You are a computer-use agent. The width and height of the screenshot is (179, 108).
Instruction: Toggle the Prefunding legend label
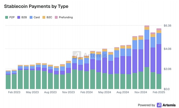(66, 17)
